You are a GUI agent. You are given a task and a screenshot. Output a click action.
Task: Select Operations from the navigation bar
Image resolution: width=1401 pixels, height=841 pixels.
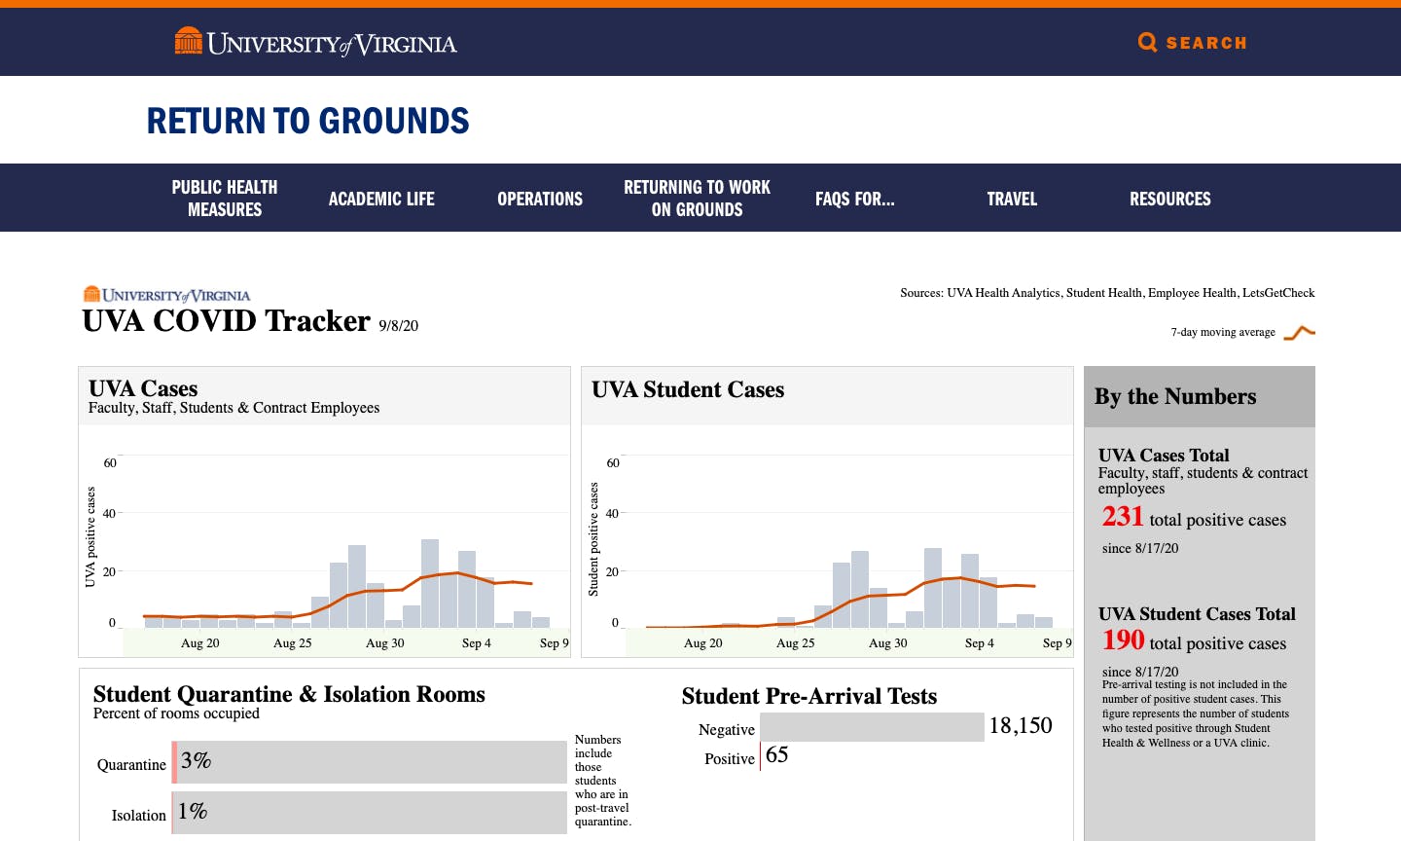tap(540, 199)
